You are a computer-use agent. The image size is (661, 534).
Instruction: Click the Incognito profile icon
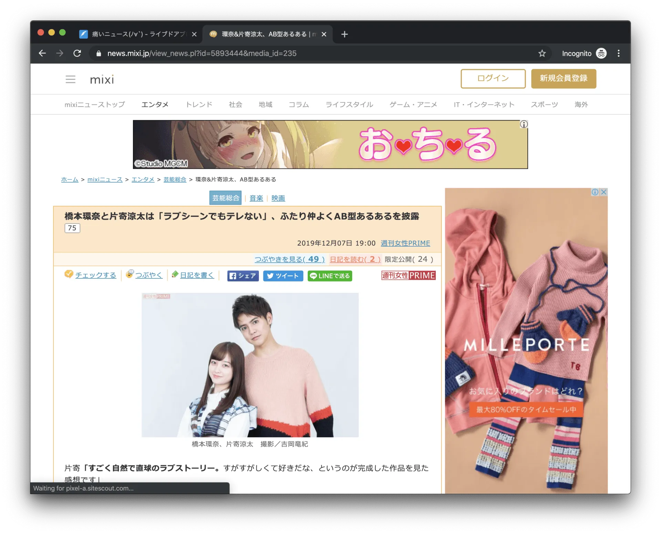(x=601, y=53)
